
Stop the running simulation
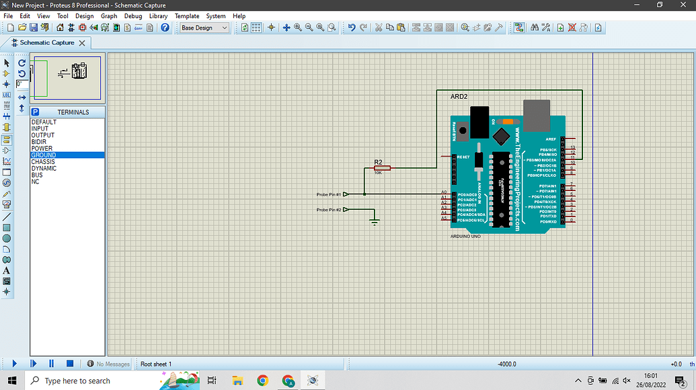70,363
